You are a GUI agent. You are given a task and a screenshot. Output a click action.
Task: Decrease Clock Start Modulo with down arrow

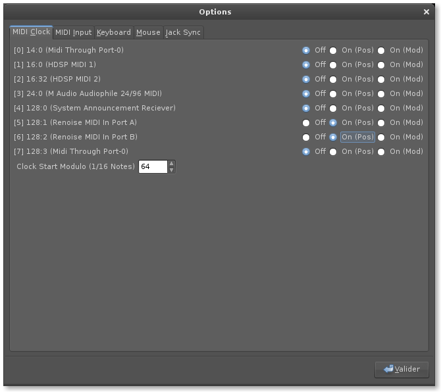172,170
